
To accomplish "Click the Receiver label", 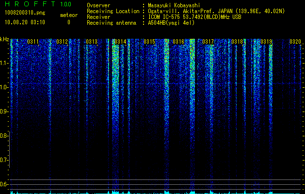I will tap(98, 17).
